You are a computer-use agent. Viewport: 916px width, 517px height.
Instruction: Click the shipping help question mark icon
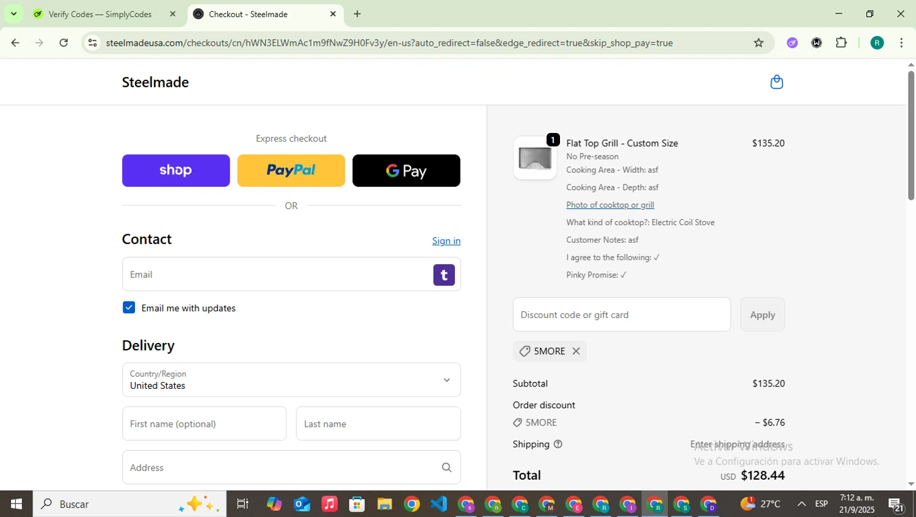click(x=558, y=444)
